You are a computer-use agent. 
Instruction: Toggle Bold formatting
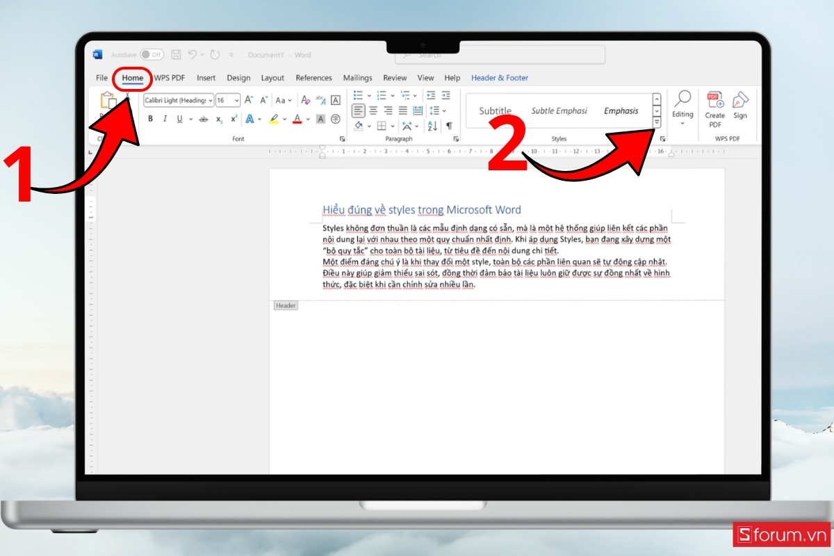tap(150, 119)
